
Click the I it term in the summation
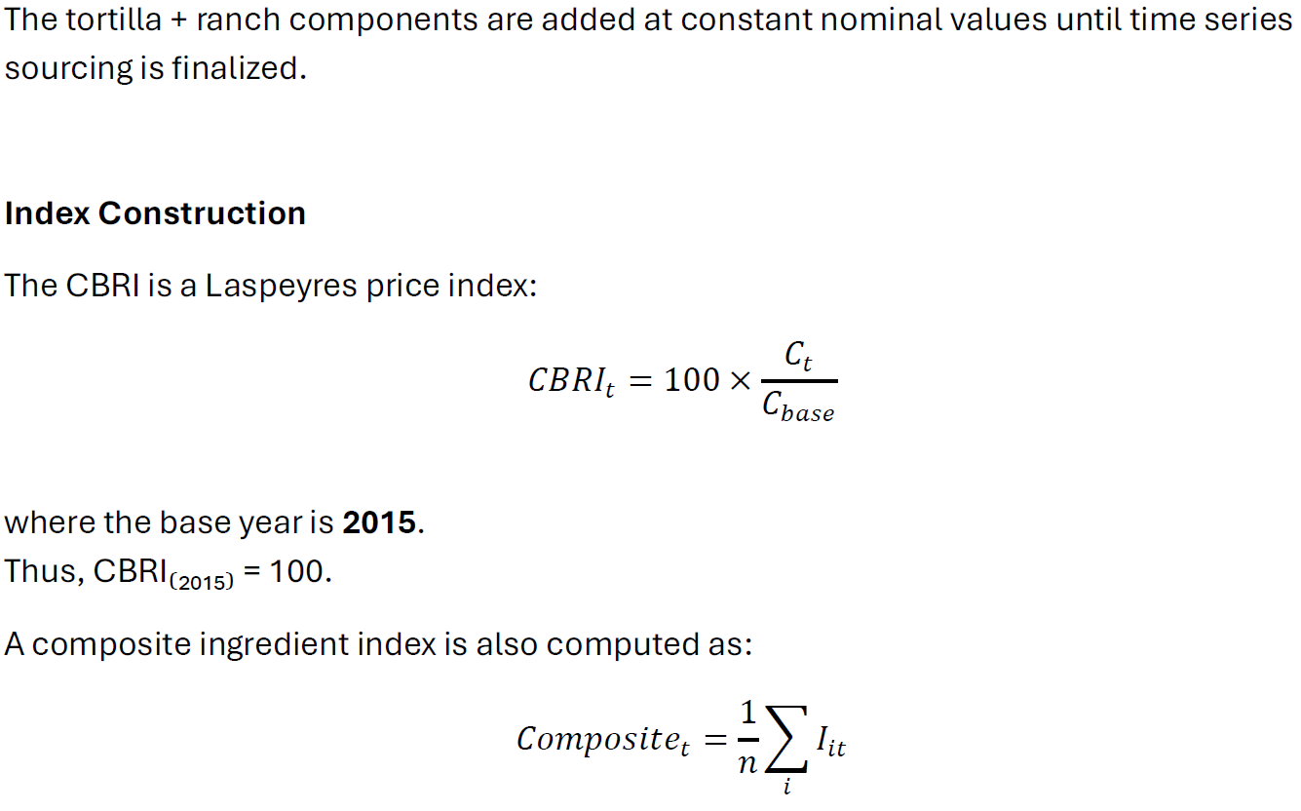point(830,746)
